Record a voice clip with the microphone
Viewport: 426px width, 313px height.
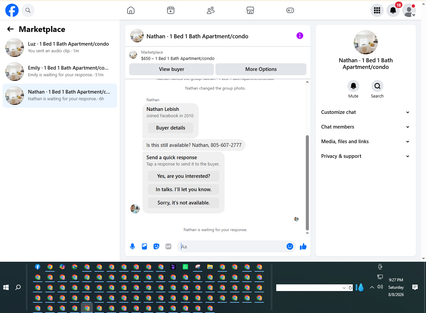pos(132,246)
